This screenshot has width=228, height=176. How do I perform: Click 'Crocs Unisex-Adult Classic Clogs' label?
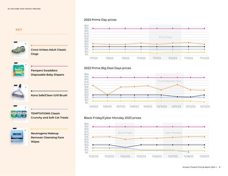point(48,52)
